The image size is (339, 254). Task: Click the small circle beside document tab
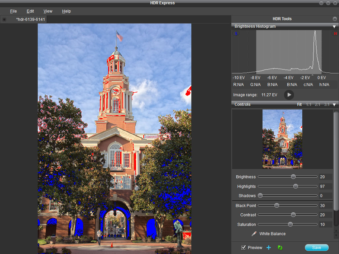click(x=4, y=20)
